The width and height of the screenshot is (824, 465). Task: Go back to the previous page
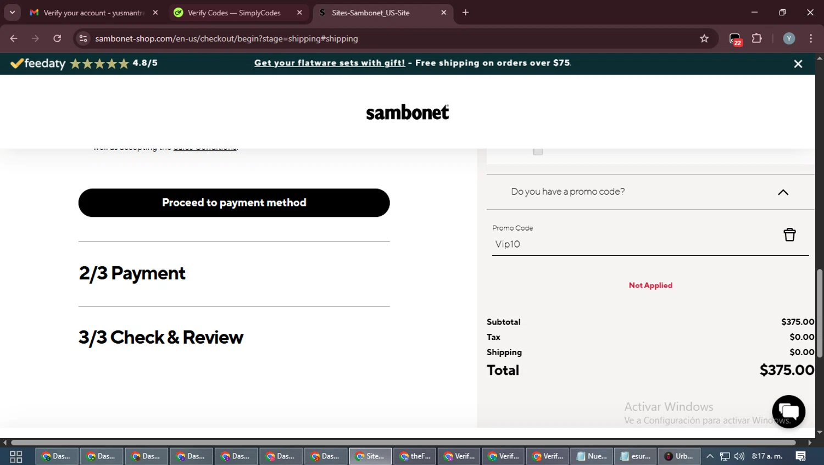click(14, 38)
